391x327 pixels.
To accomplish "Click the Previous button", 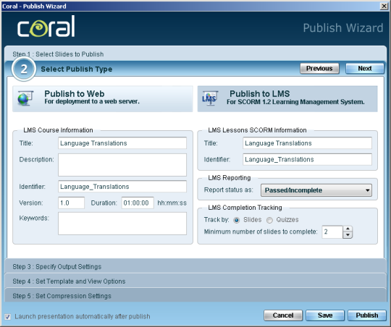I will [319, 69].
